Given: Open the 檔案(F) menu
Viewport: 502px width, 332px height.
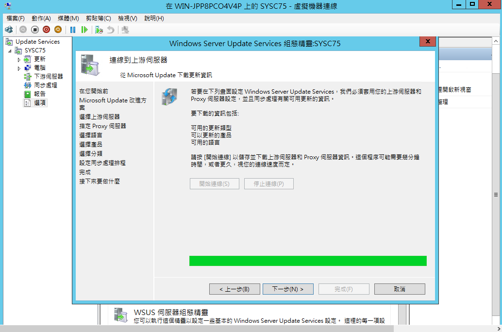Looking at the screenshot, I should click(16, 18).
